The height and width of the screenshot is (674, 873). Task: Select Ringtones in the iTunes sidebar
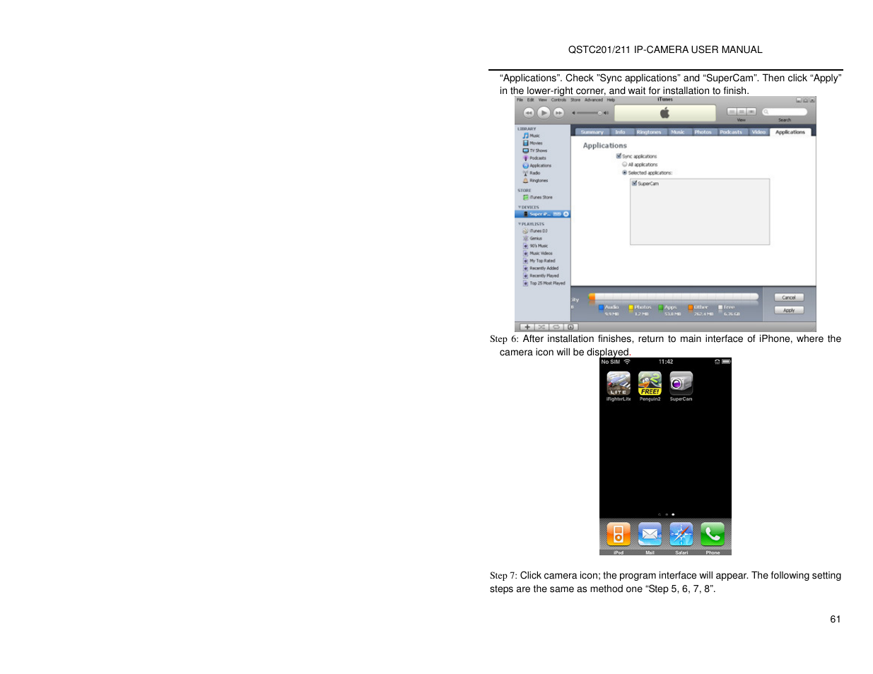point(535,181)
